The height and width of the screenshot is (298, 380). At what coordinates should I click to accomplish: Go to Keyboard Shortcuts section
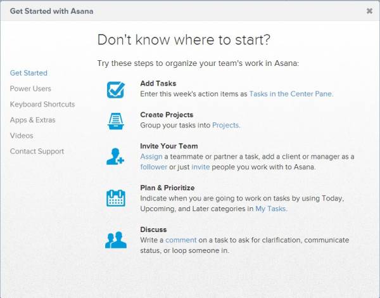[x=42, y=105]
